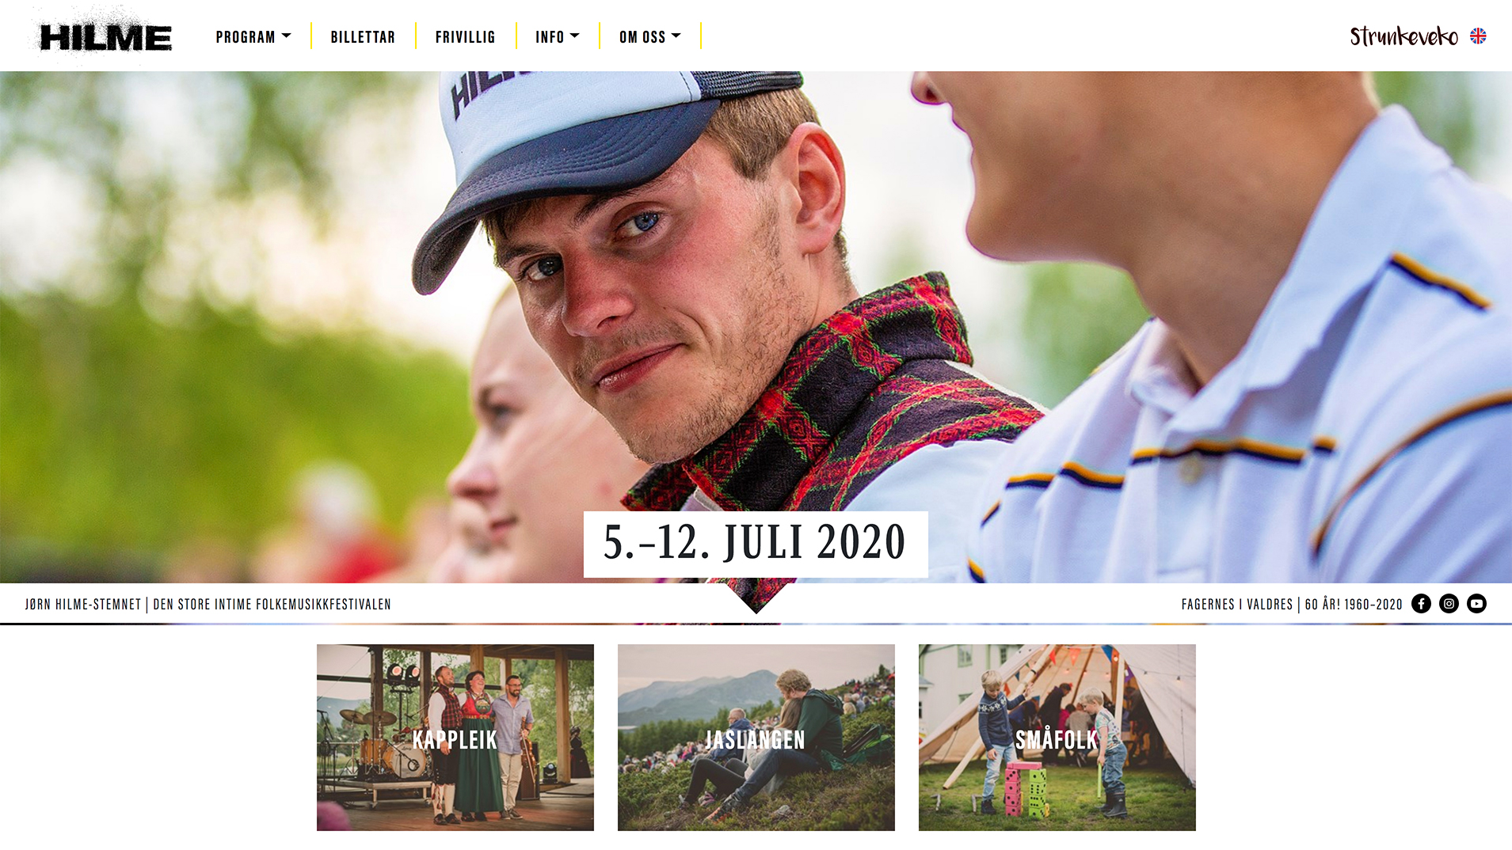
Task: Click the Jørn Hilme-stemnet tagline text
Action: pyautogui.click(x=82, y=604)
